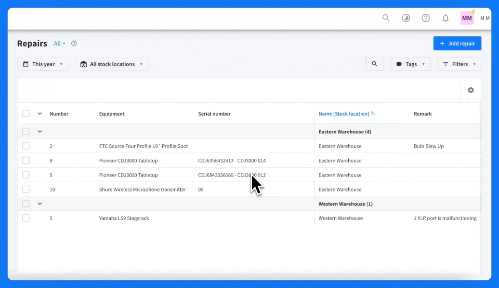Sort by the Number column header
Screen dimensions: 499x288
coord(59,114)
